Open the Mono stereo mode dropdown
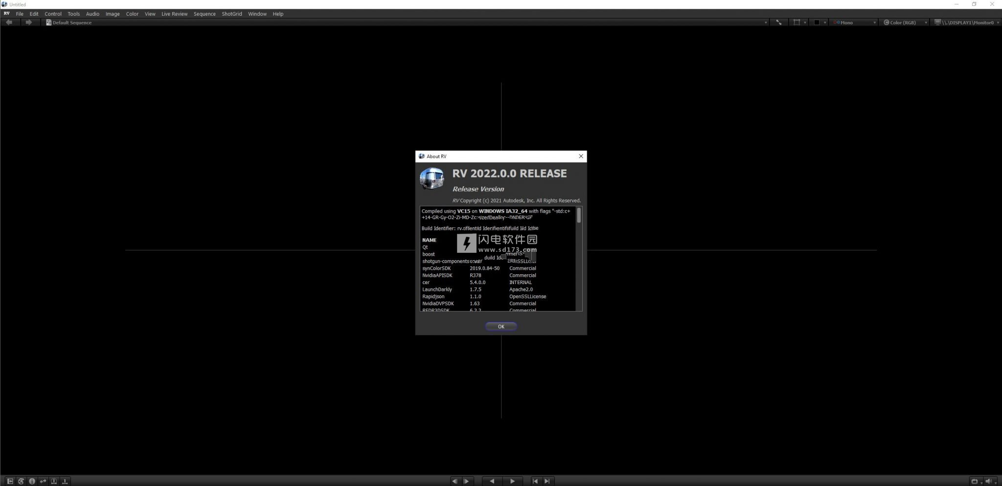Screen dimensions: 1002x486 click(855, 22)
